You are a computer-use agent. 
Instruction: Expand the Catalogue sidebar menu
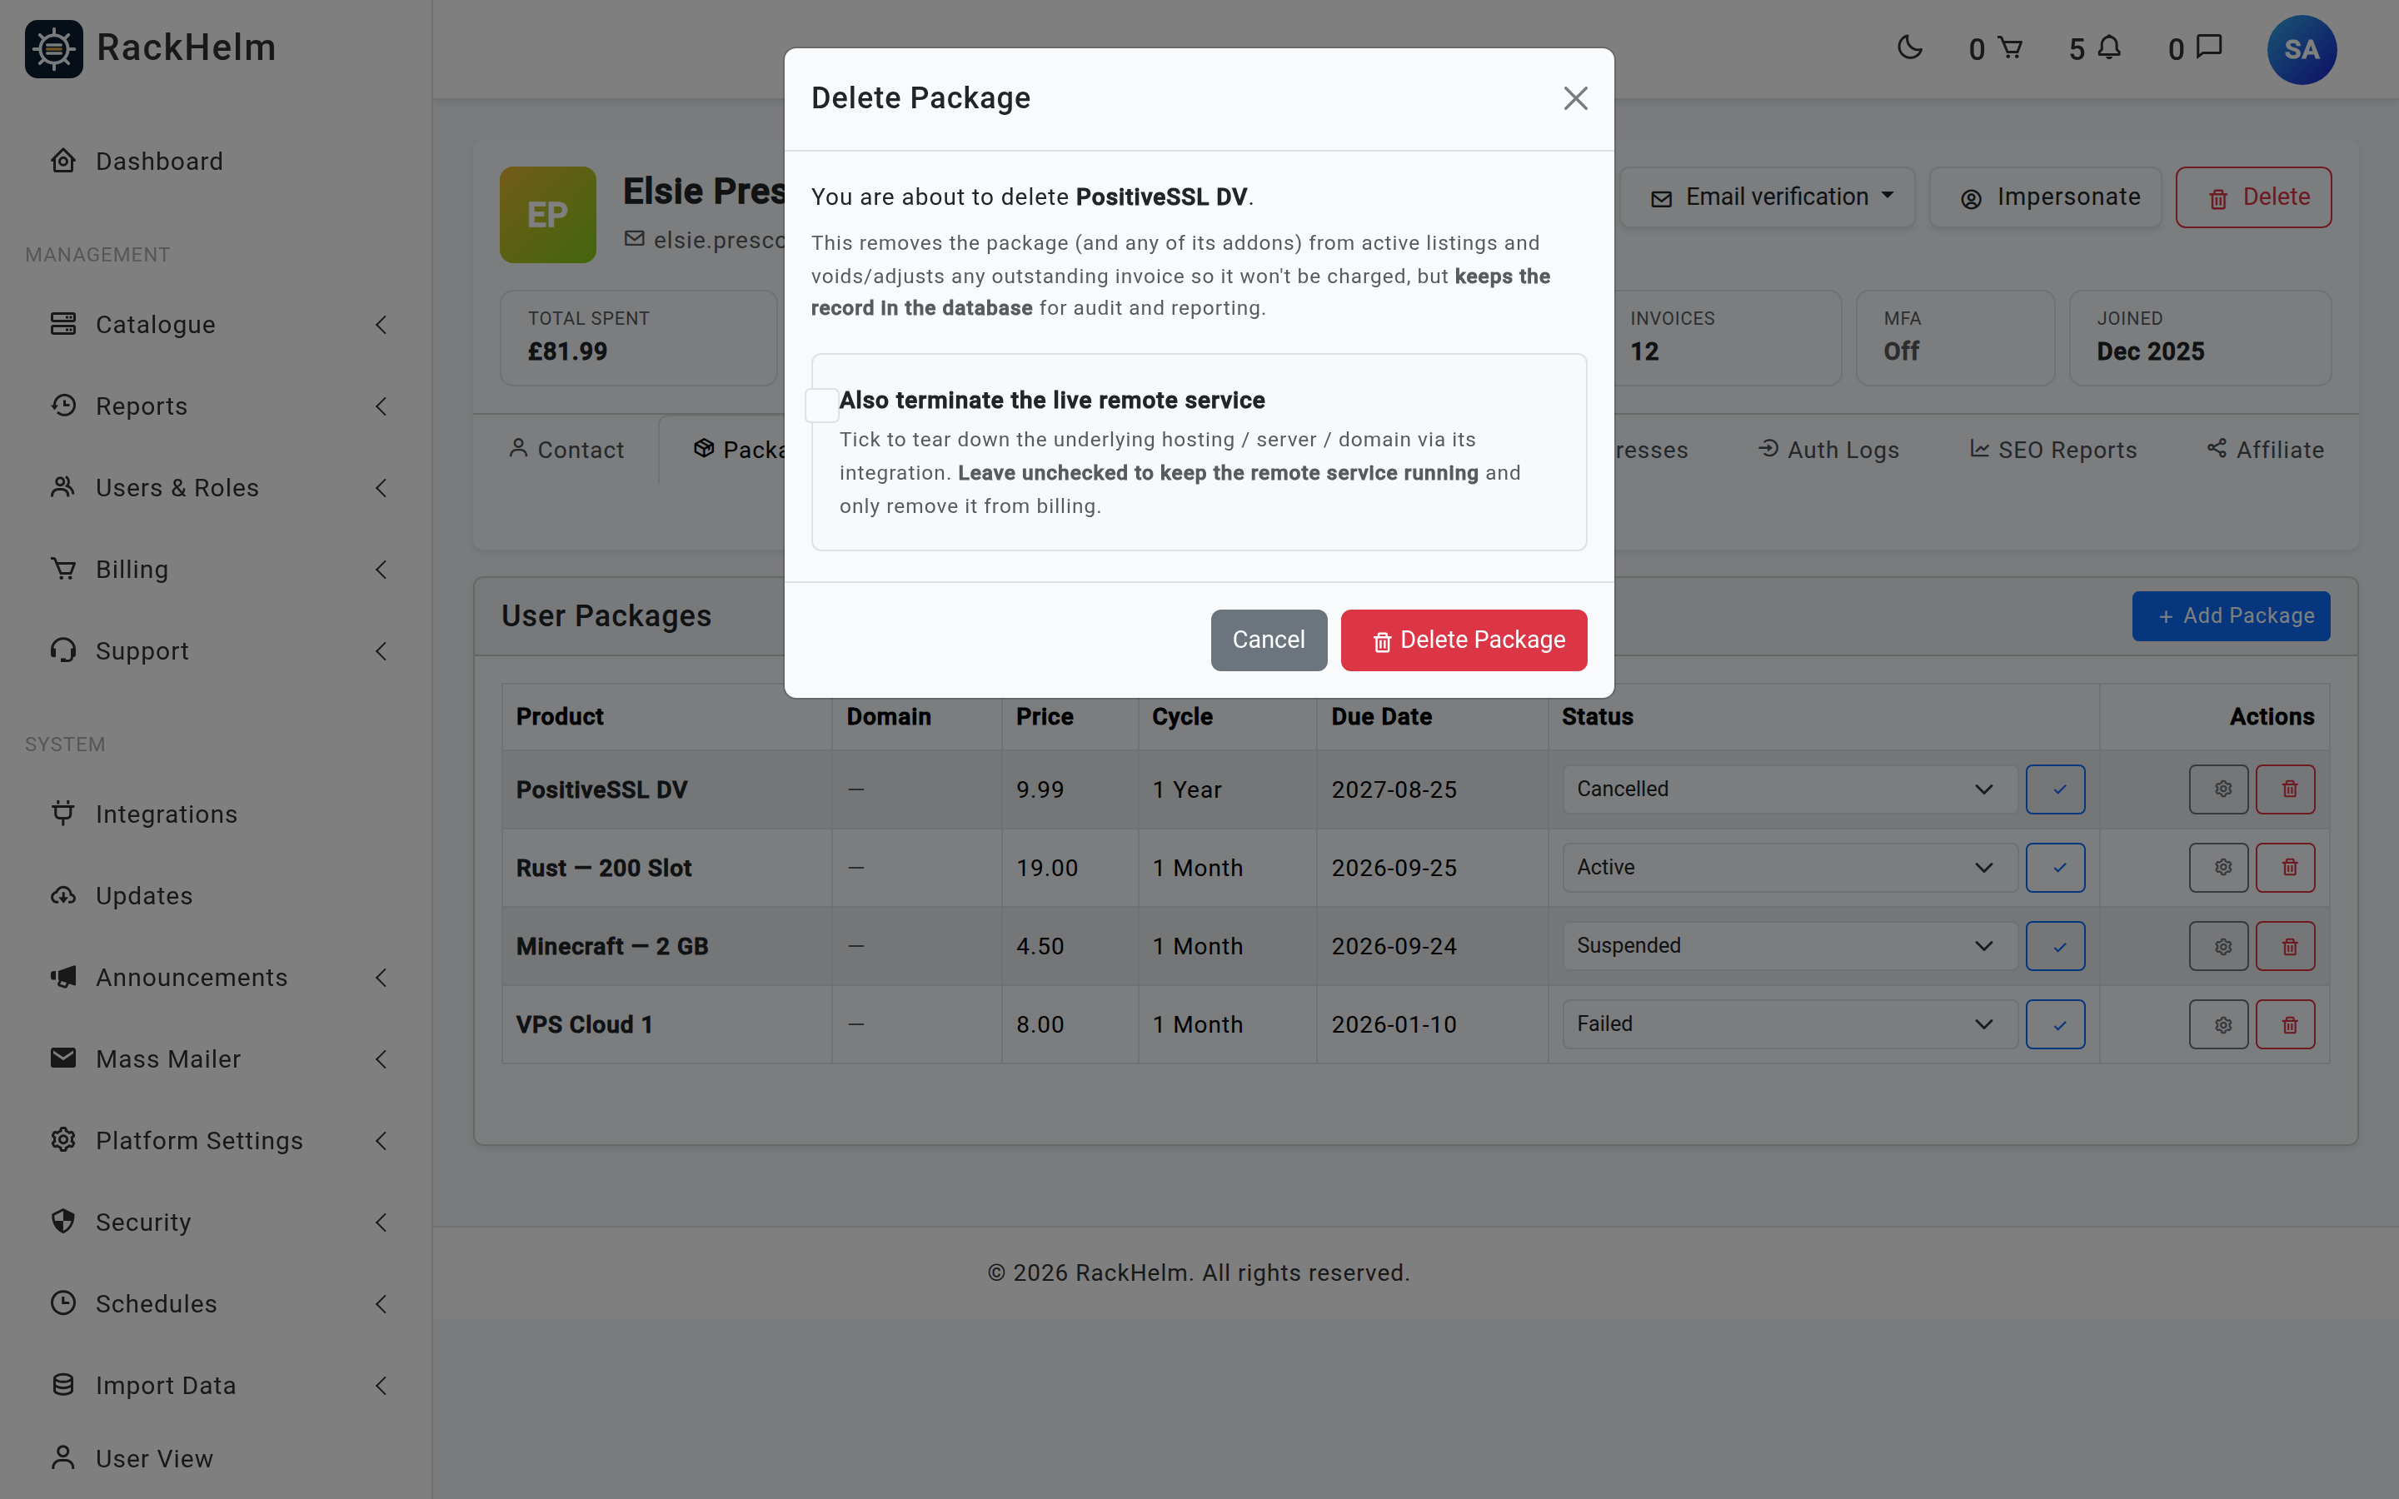tap(216, 324)
